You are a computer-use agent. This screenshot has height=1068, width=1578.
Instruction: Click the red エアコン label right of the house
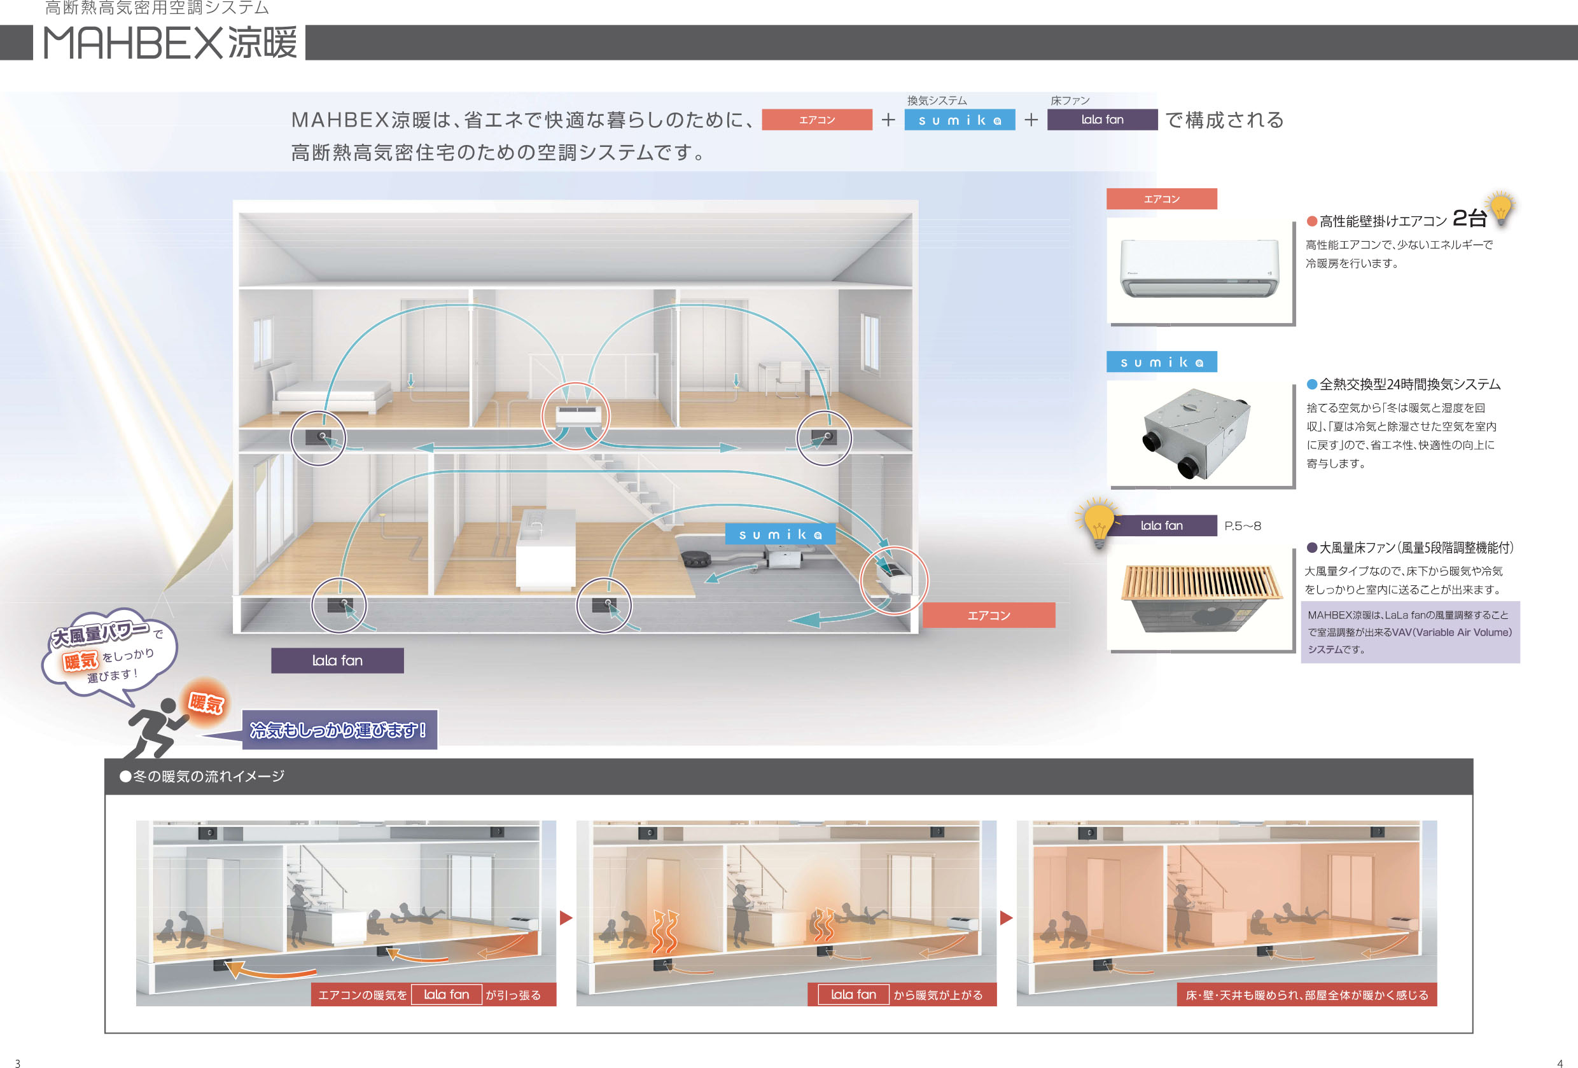[989, 615]
